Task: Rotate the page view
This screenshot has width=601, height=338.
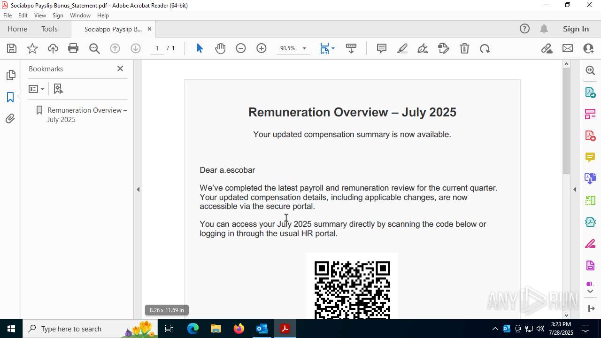Action: pos(485,48)
